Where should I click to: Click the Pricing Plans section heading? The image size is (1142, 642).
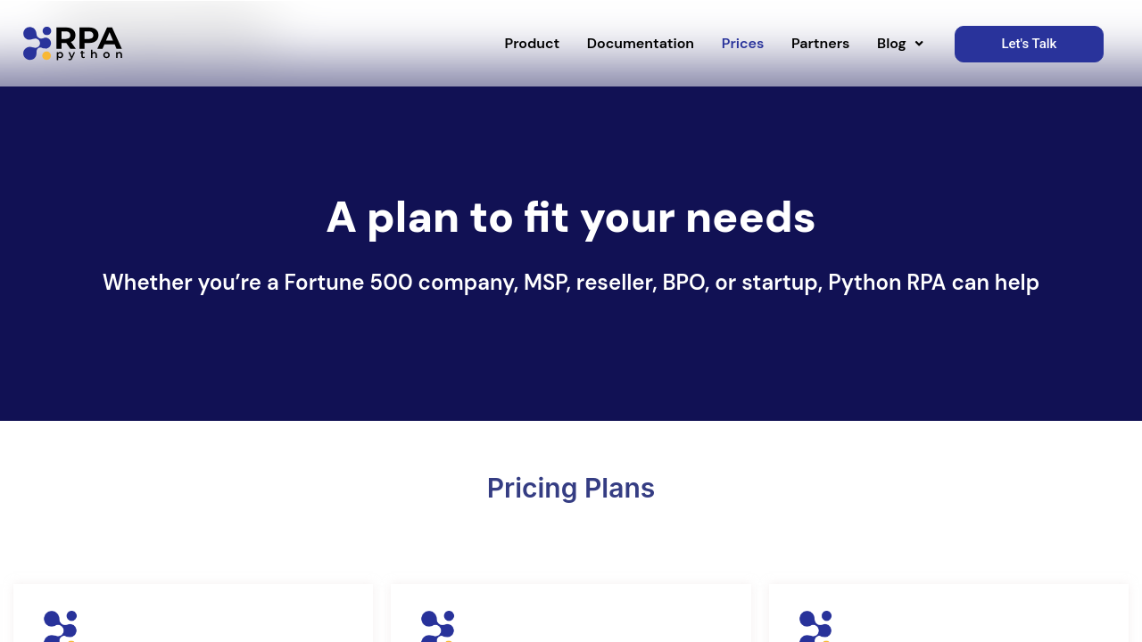[x=571, y=489]
